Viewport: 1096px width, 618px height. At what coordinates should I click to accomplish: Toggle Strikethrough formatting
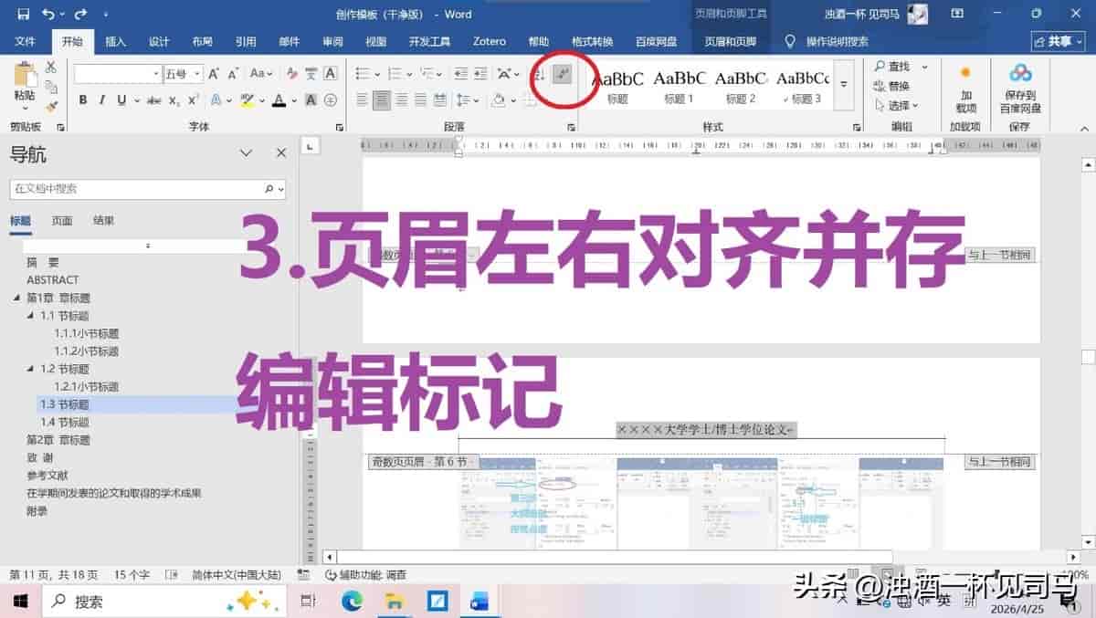click(154, 100)
